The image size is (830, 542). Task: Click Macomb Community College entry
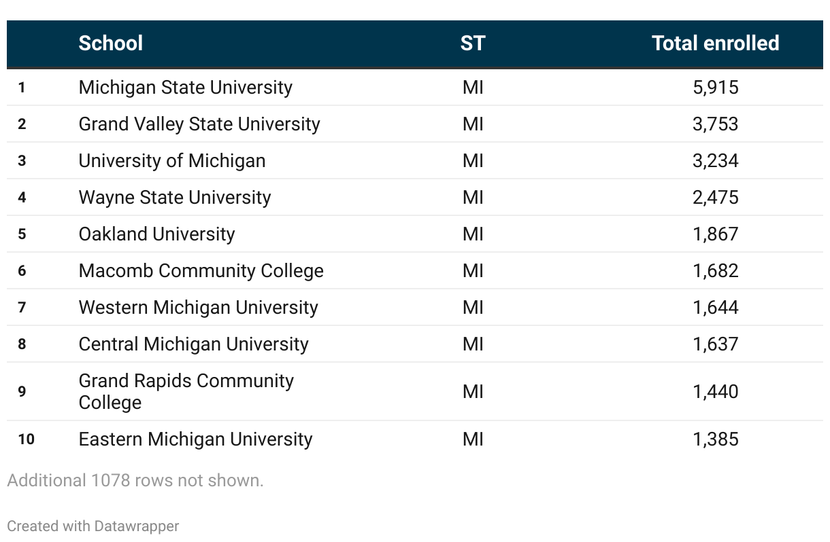[201, 271]
